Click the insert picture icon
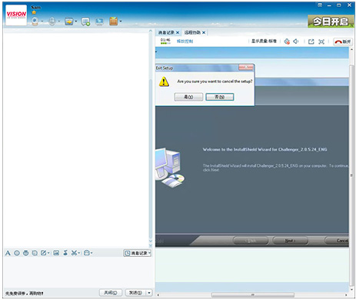 click(x=56, y=253)
